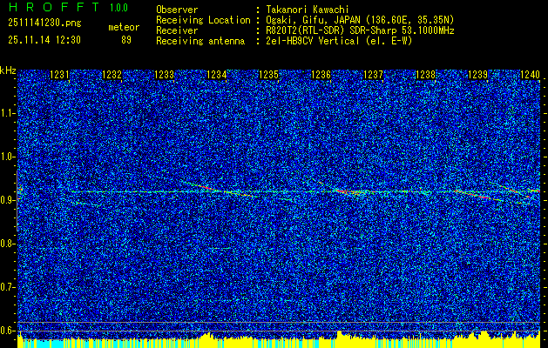Screen dimensions: 548x348
Task: Click the 1235 time marker
Action: point(268,75)
